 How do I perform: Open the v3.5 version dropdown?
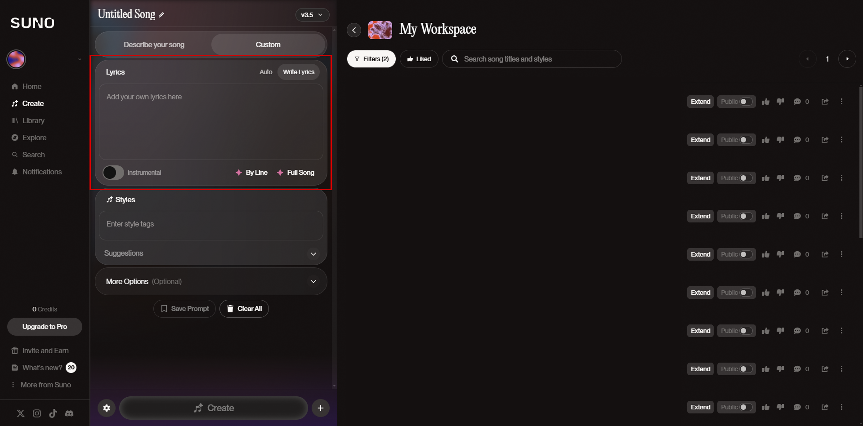(312, 14)
